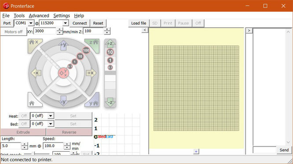Viewport: 293px width, 164px height.
Task: Click the Motors off button
Action: pyautogui.click(x=14, y=32)
